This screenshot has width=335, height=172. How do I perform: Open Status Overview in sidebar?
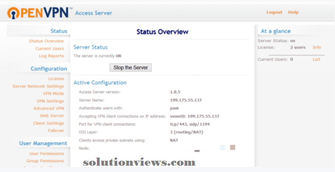coord(46,41)
